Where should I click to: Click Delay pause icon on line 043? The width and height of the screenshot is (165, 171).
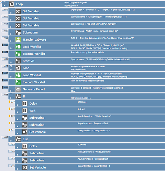point(25,146)
